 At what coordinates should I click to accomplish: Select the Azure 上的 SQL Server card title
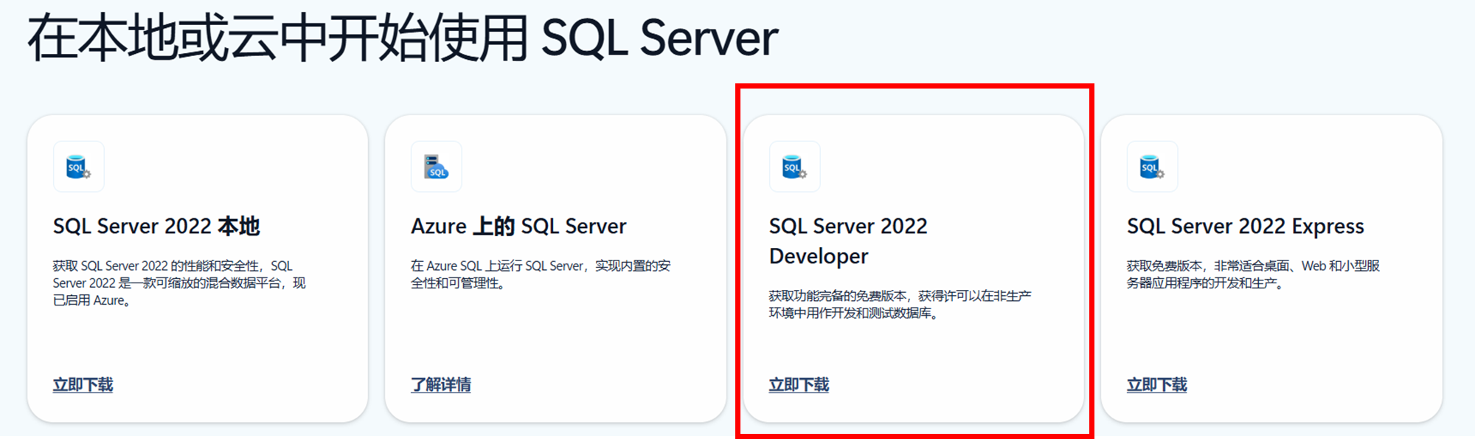coord(518,226)
